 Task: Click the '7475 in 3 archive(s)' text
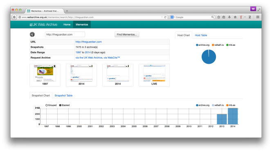click(x=86, y=47)
